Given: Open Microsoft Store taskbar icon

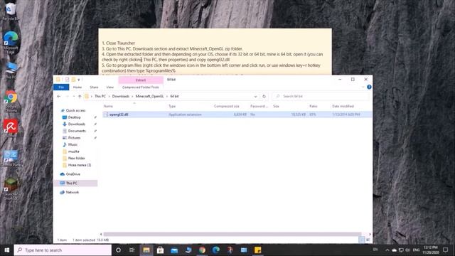Looking at the screenshot, I should 160,250.
